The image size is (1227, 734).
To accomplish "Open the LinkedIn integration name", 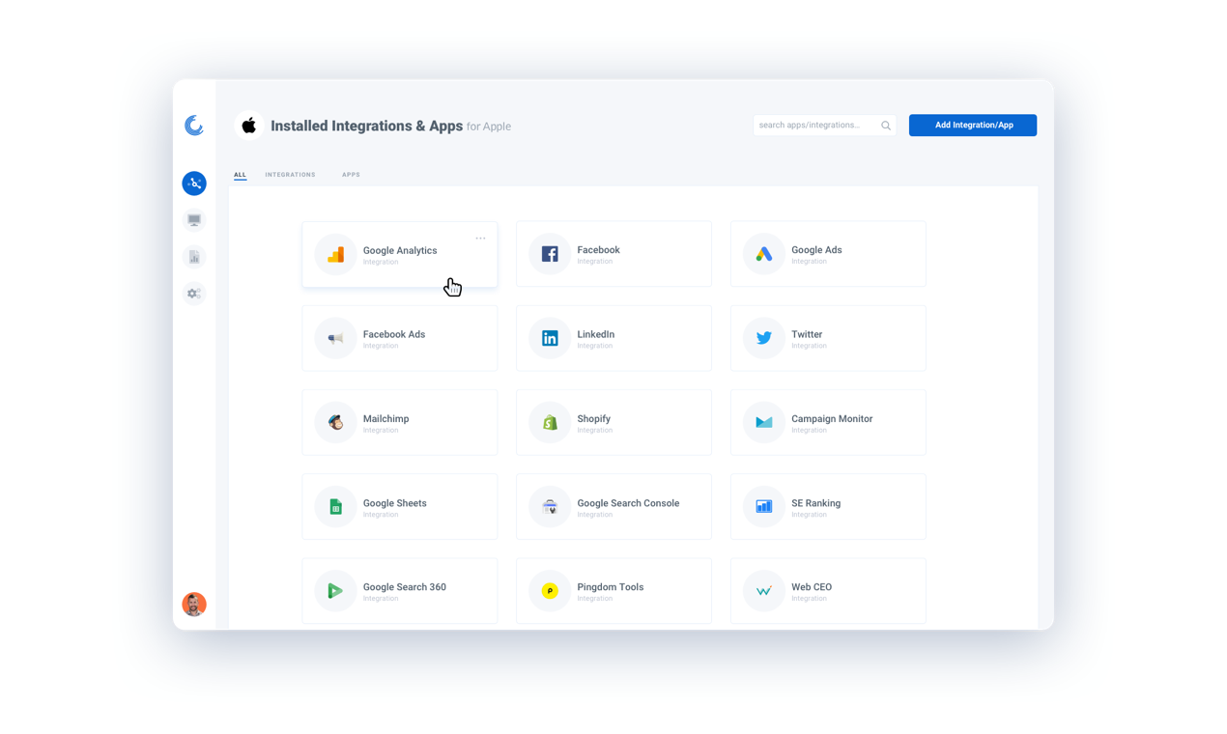I will [x=595, y=335].
